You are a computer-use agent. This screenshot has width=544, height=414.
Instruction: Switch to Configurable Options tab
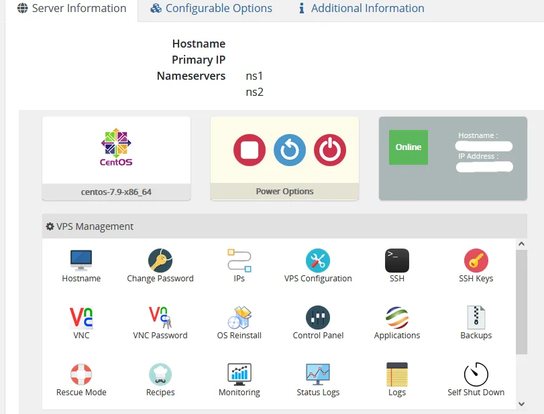[x=211, y=9]
